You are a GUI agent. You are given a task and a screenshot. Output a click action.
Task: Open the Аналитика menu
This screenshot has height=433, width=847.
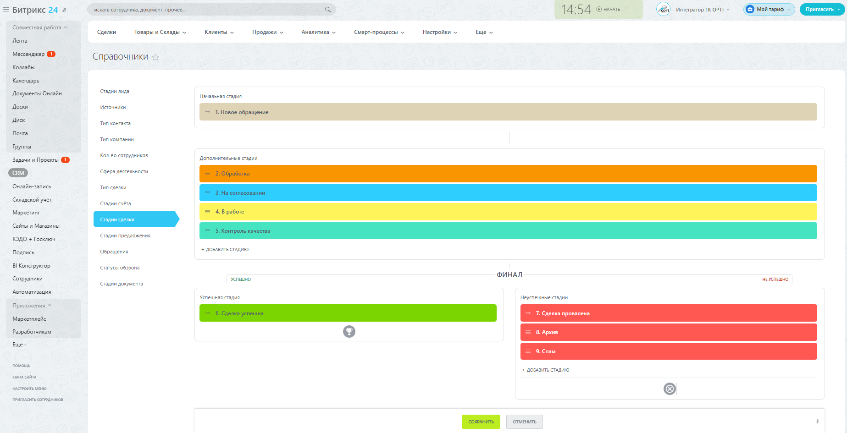pos(318,32)
